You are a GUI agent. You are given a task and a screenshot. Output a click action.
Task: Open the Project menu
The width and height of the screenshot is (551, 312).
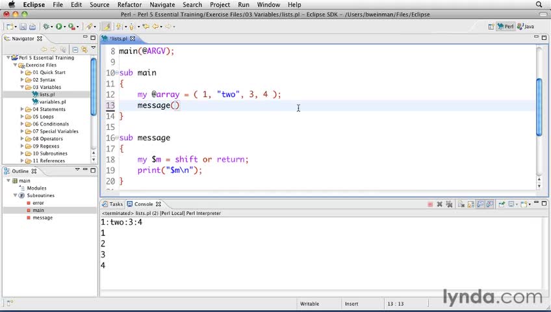pos(220,5)
